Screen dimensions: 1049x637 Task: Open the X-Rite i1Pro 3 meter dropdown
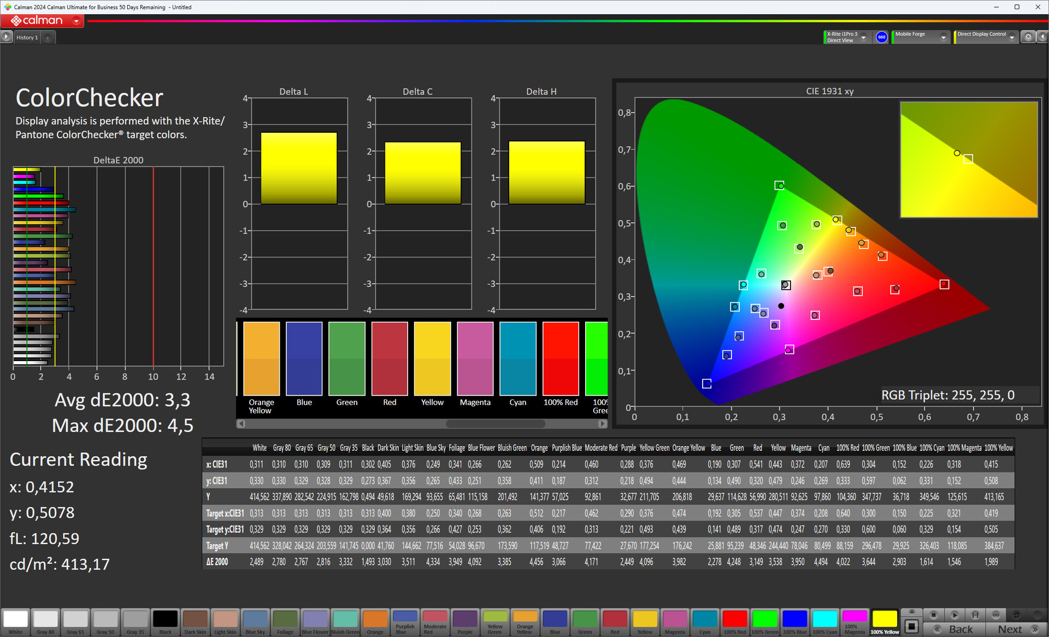point(864,37)
